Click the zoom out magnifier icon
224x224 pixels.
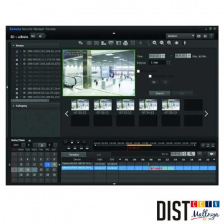[162, 43]
